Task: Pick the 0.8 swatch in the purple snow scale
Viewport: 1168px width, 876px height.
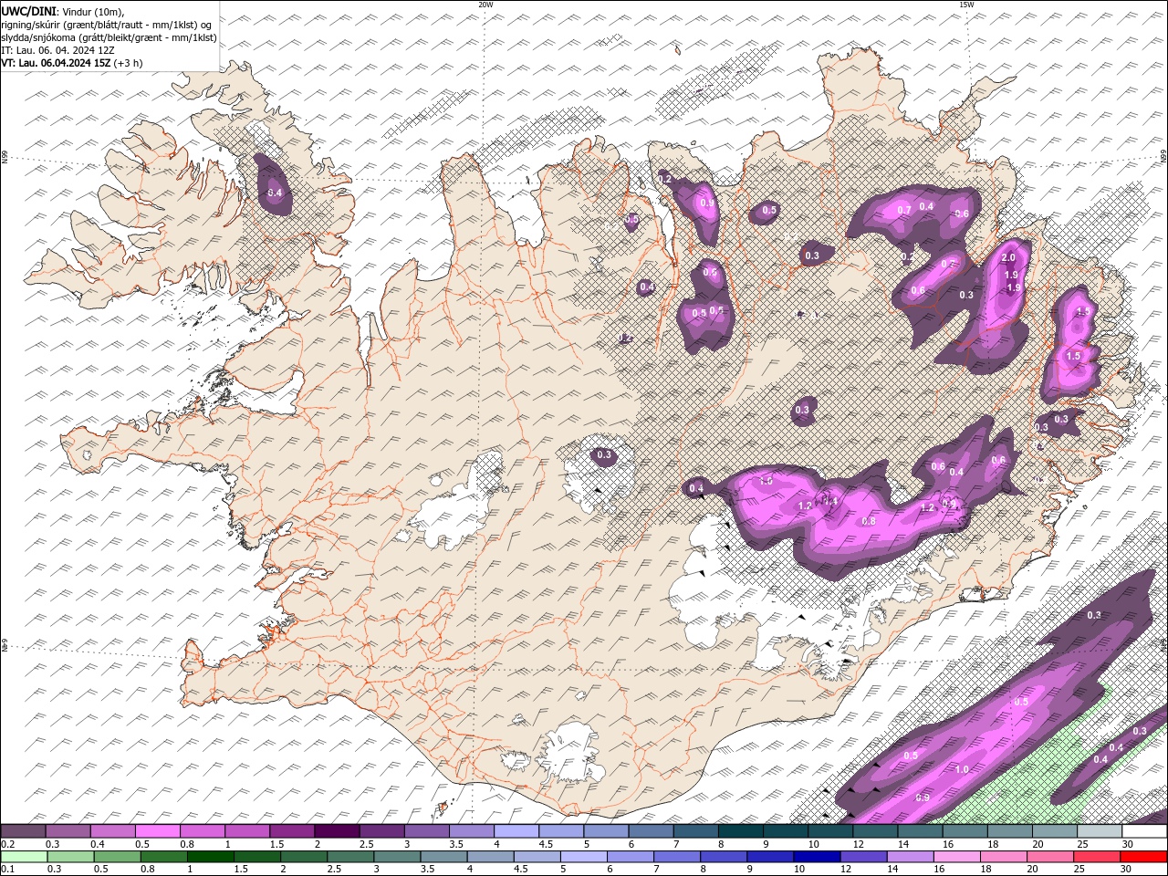Action: 203,831
